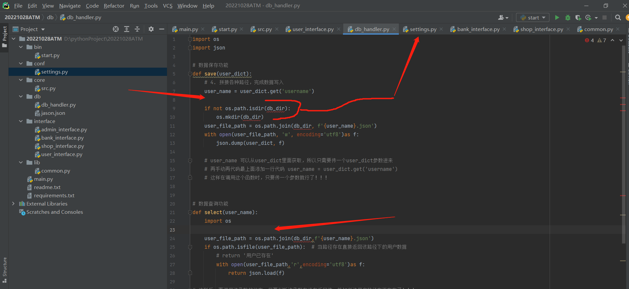Click db_handler.py breadcrumb in navigation bar

[81, 17]
